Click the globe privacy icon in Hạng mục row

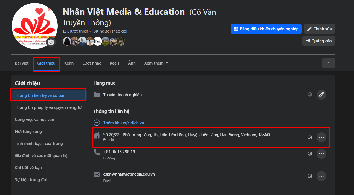point(310,95)
